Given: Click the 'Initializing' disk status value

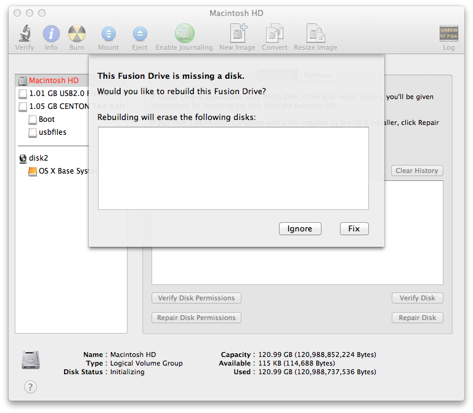Looking at the screenshot, I should click(127, 372).
